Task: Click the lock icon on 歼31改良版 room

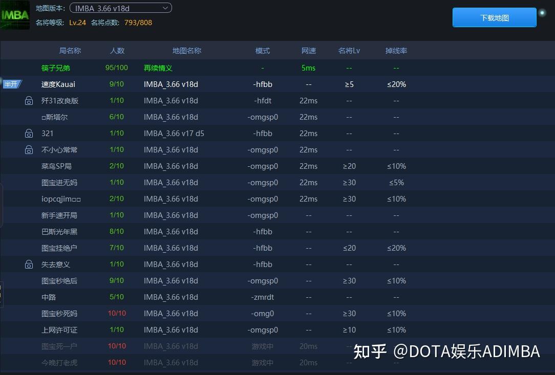Action: pyautogui.click(x=28, y=100)
